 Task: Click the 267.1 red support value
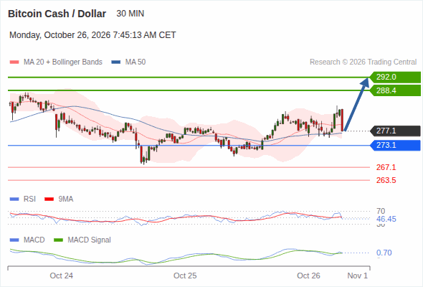[386, 167]
